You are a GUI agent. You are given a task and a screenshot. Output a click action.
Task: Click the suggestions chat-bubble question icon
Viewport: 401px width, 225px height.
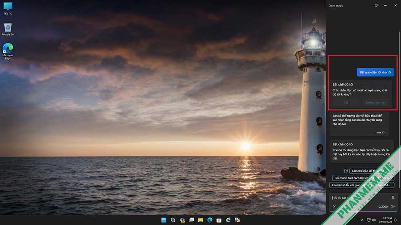pyautogui.click(x=346, y=171)
